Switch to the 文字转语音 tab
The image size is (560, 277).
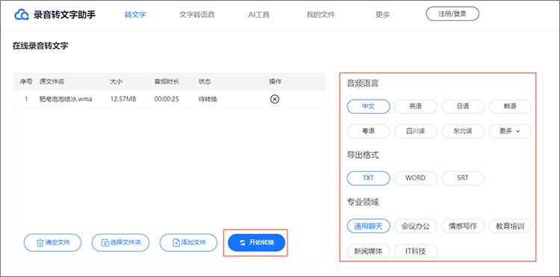coord(197,15)
